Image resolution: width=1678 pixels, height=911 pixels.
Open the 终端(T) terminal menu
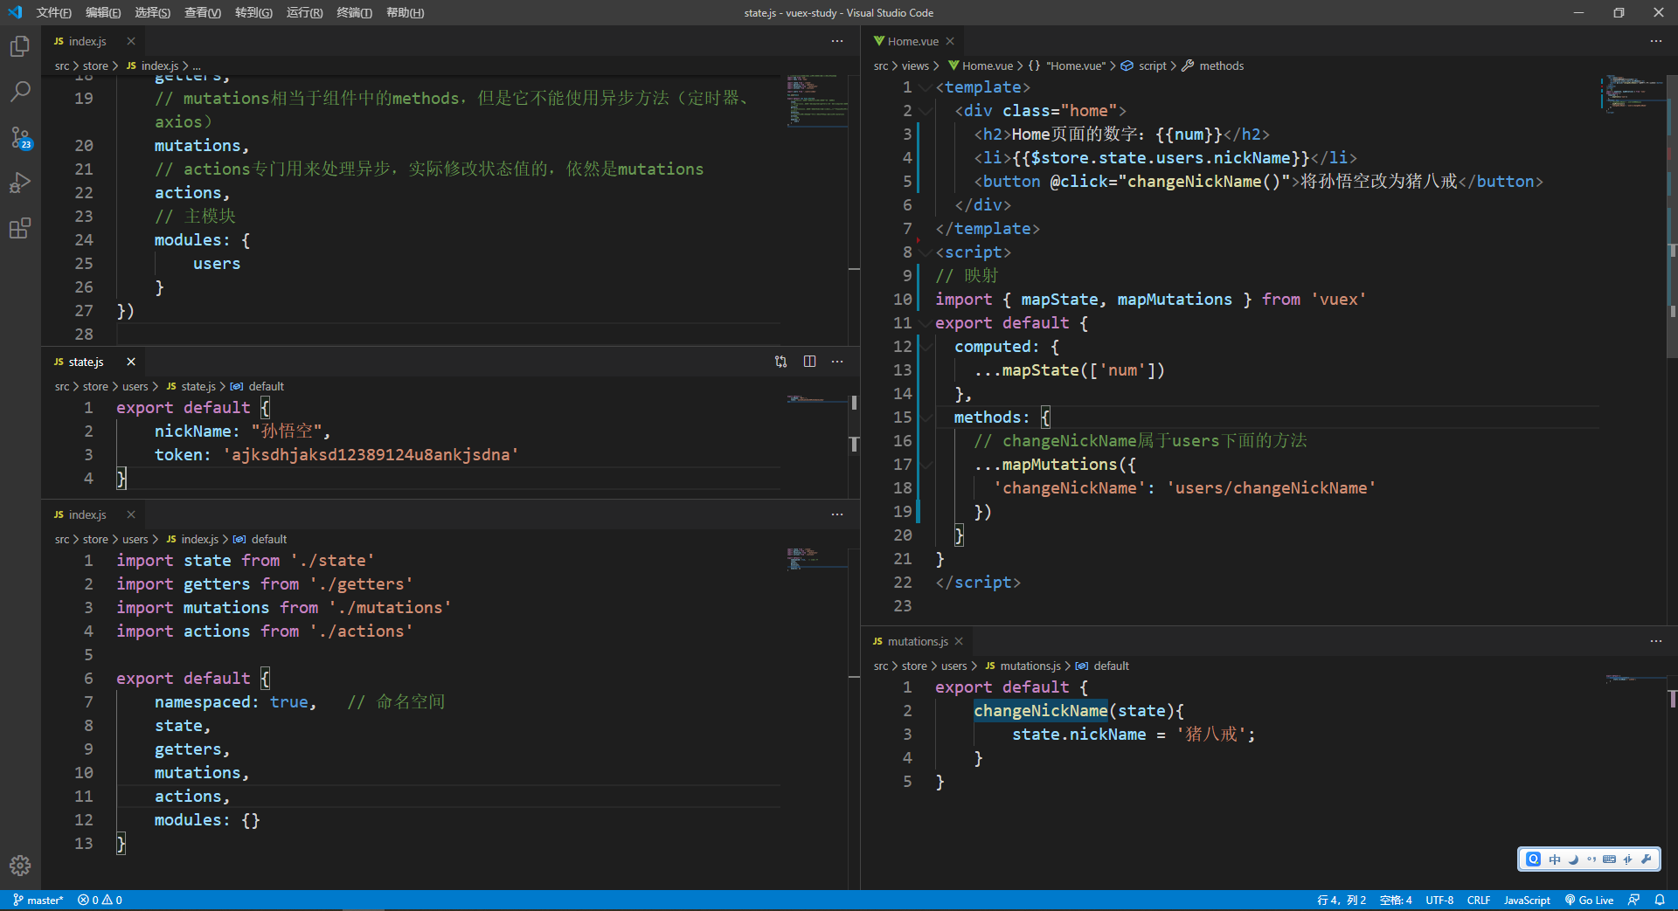[x=354, y=12]
